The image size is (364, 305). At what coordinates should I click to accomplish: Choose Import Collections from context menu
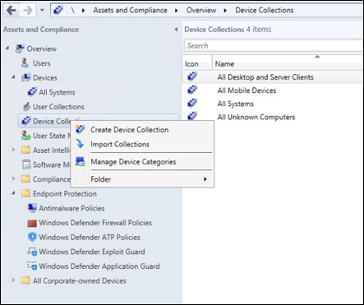142,144
